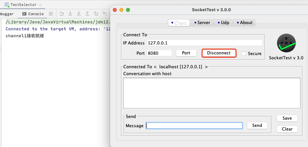This screenshot has height=147, width=308.
Task: Click the 'SocketTest v 3.0' caption under logo
Action: [x=286, y=58]
